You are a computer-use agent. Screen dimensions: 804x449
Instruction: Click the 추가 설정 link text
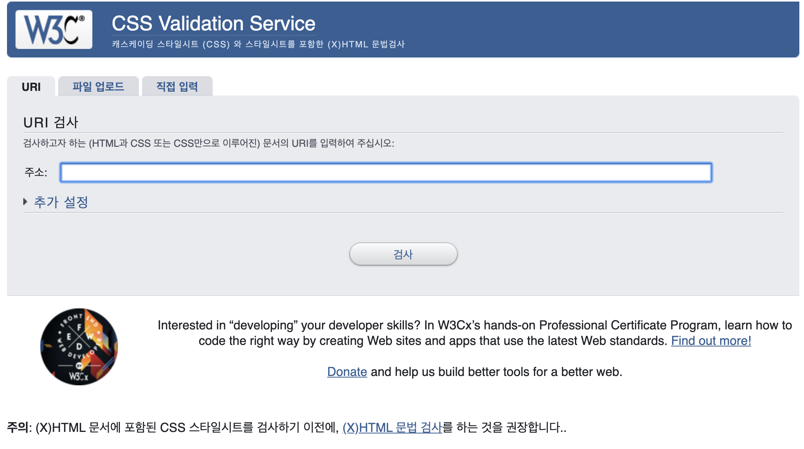[x=61, y=202]
